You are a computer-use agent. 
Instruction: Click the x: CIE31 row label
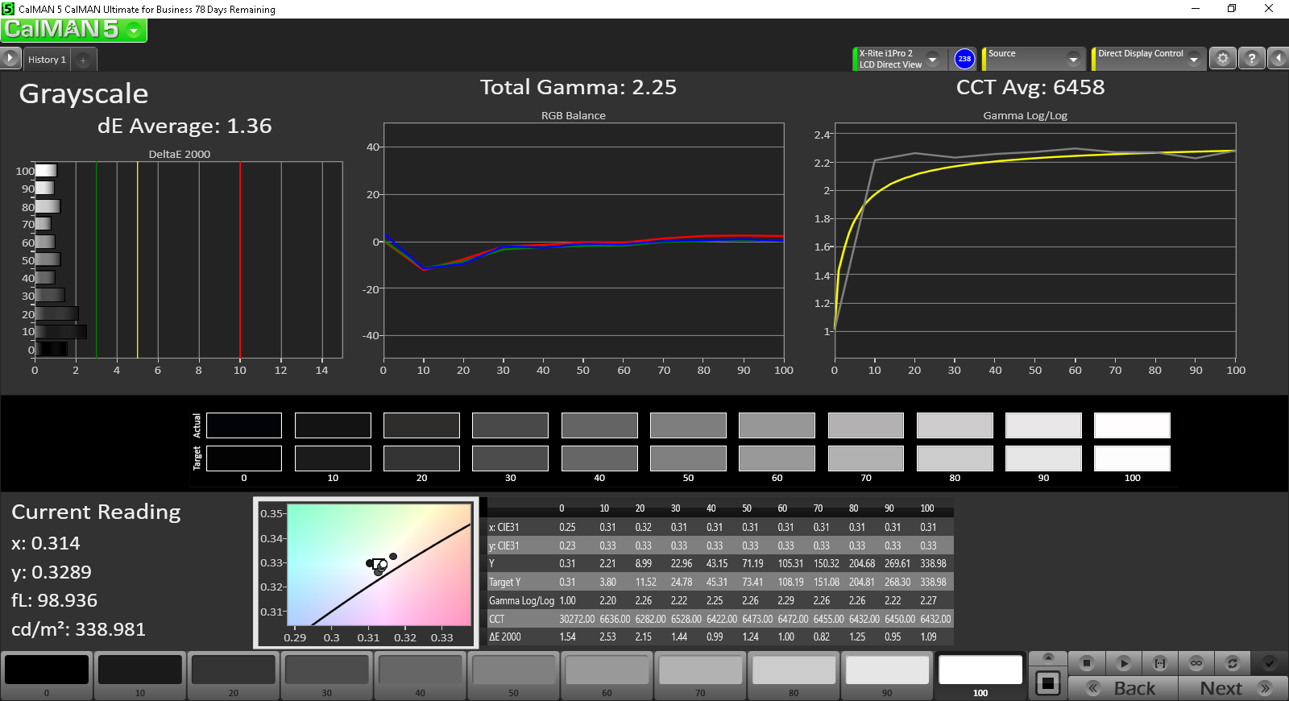click(x=504, y=527)
